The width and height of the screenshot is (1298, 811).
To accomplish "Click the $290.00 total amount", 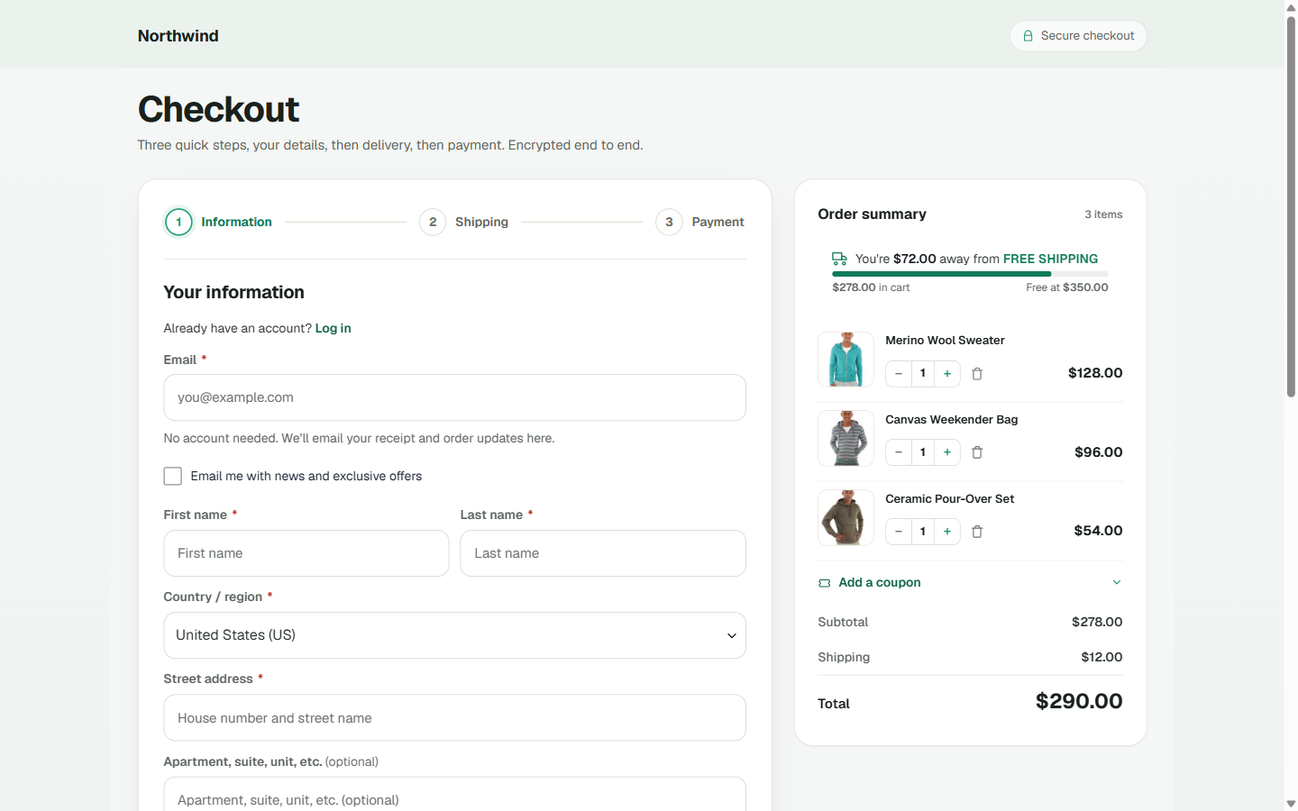I will click(x=1079, y=701).
